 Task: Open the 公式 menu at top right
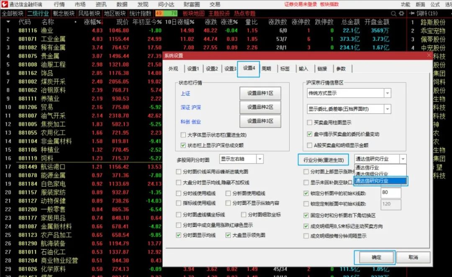click(435, 4)
